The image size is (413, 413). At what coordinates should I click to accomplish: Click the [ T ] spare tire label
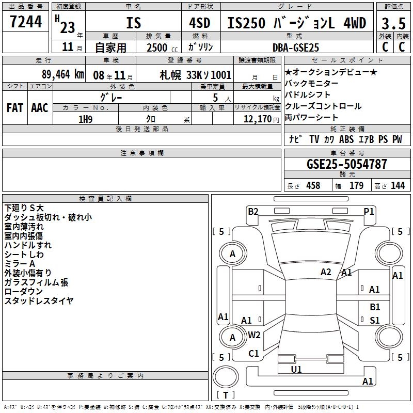(226, 395)
